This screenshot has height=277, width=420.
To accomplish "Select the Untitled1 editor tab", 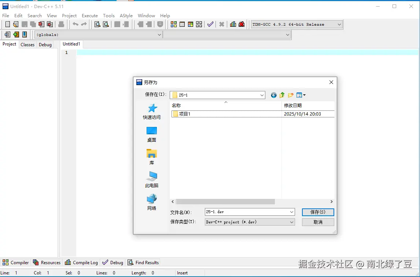I will [71, 44].
